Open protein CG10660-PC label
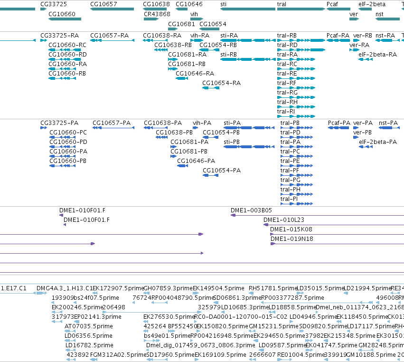 tap(68, 132)
